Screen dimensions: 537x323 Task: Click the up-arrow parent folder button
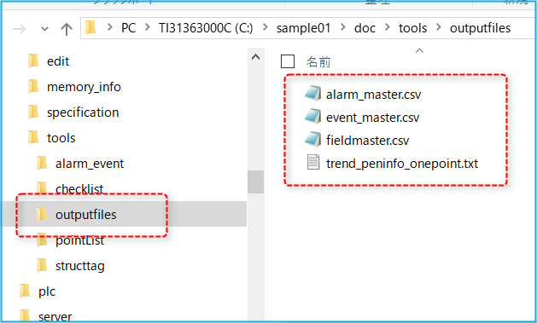[67, 29]
